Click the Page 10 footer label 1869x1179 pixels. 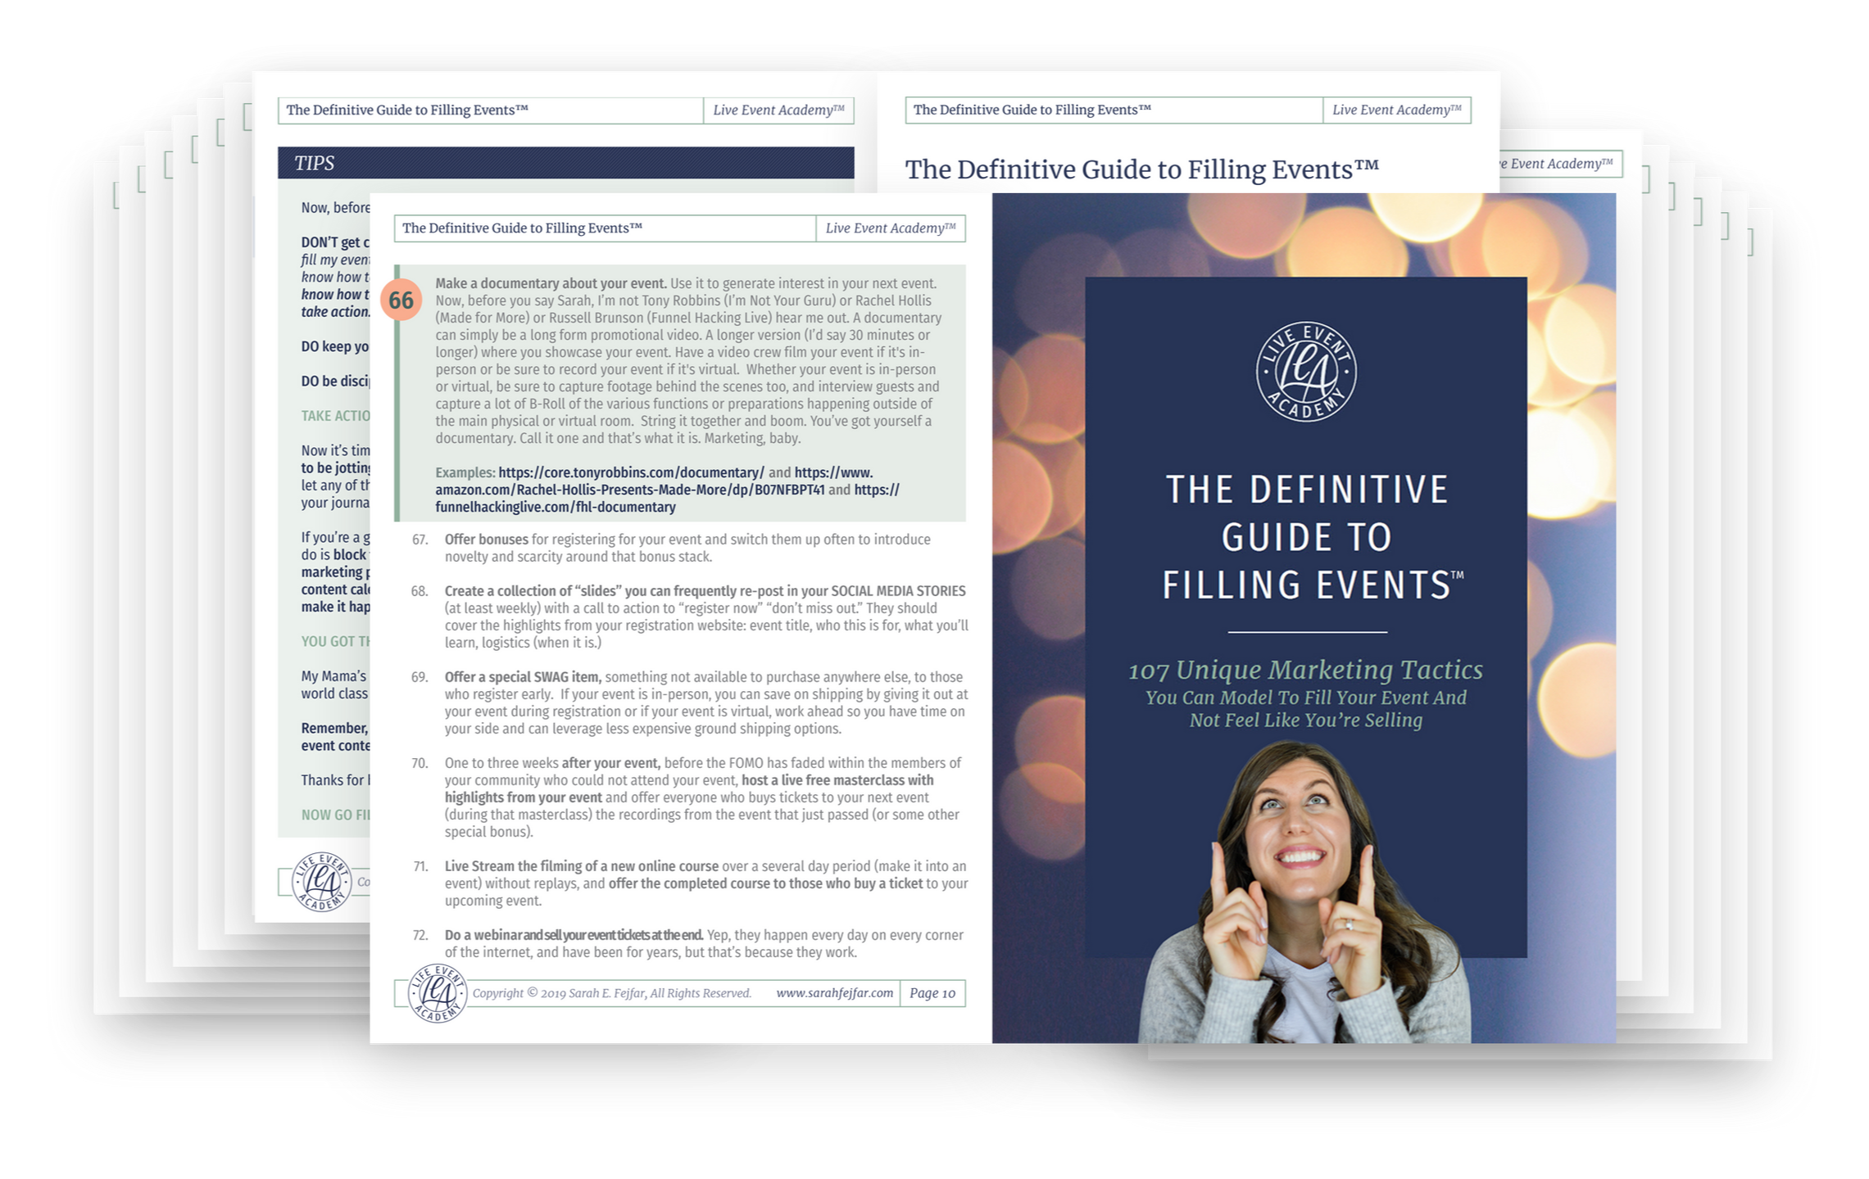pos(932,993)
